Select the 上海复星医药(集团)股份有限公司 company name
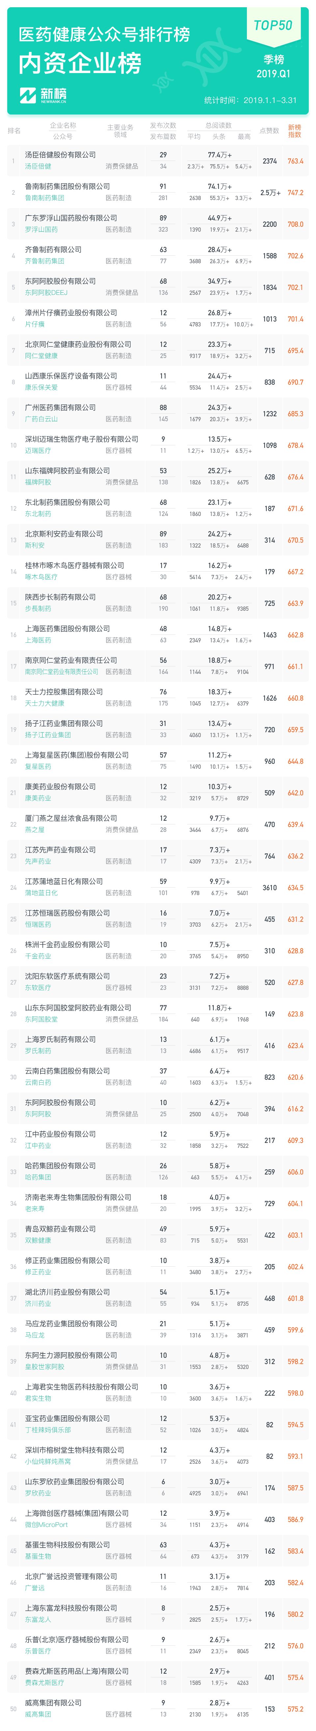316x1731 pixels. click(77, 755)
